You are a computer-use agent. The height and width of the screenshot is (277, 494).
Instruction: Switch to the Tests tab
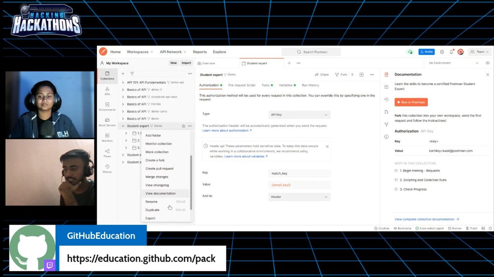pyautogui.click(x=267, y=85)
